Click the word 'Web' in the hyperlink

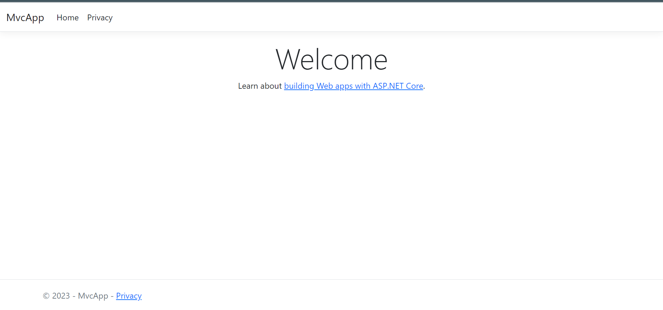click(325, 86)
